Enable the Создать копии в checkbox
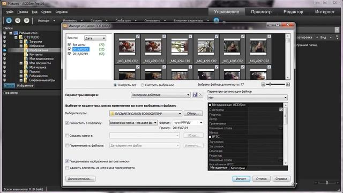Viewport: 343px width, 193px height. 67,136
